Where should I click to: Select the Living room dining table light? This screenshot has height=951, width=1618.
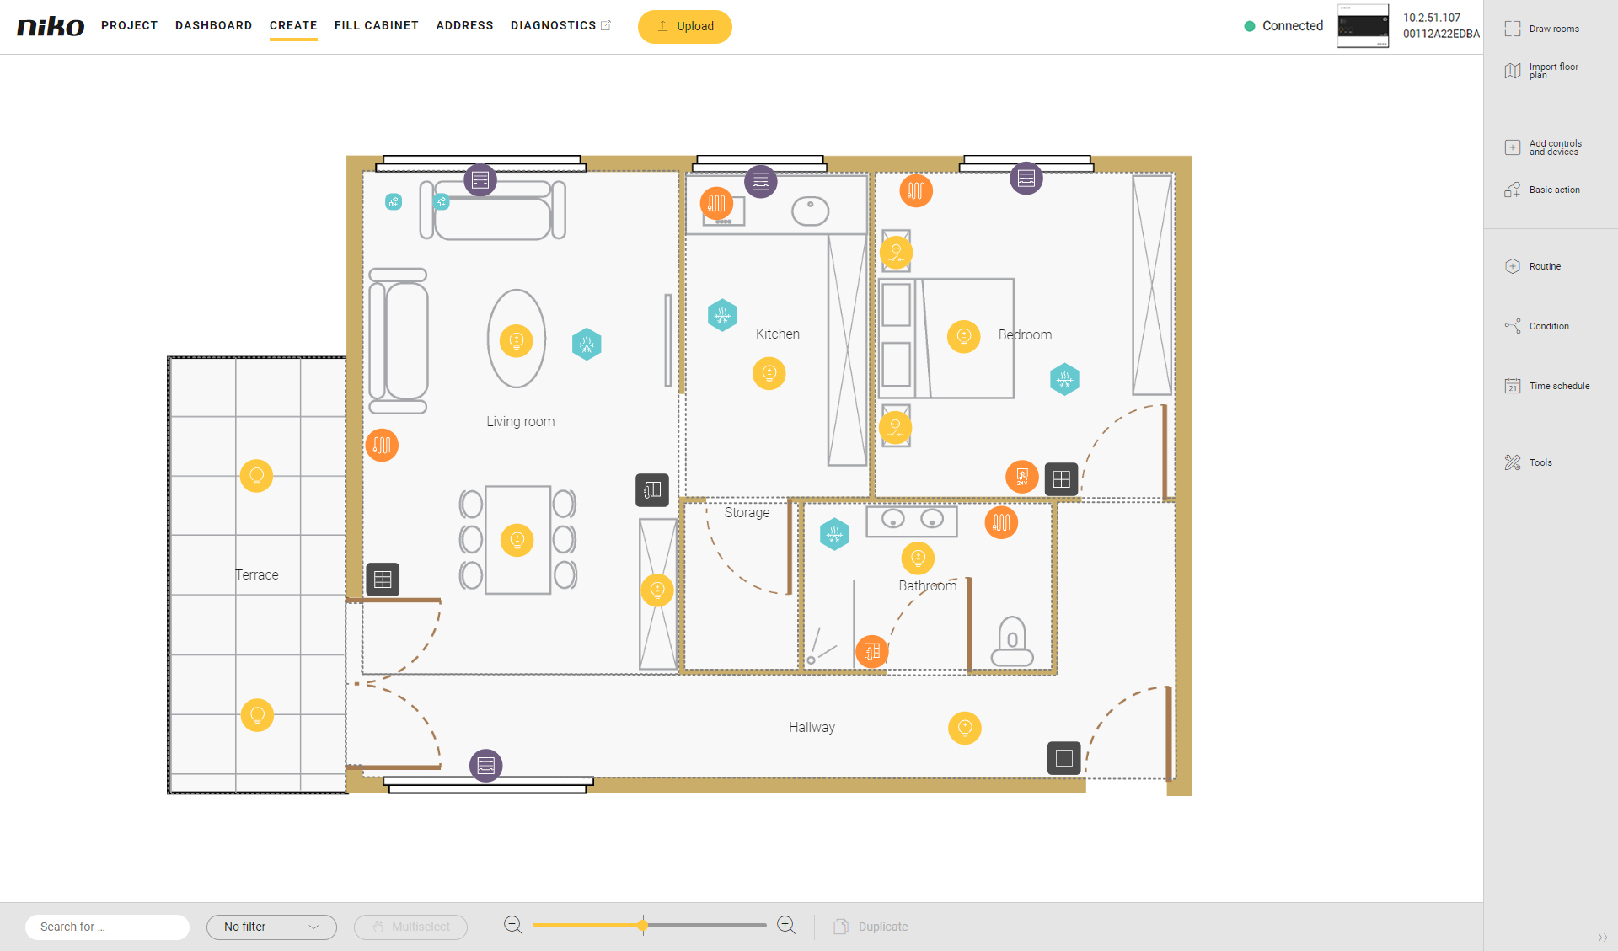click(517, 540)
